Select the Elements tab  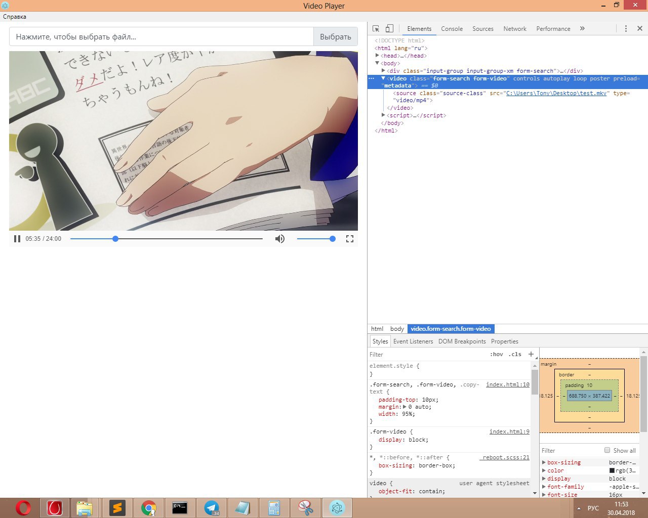419,29
